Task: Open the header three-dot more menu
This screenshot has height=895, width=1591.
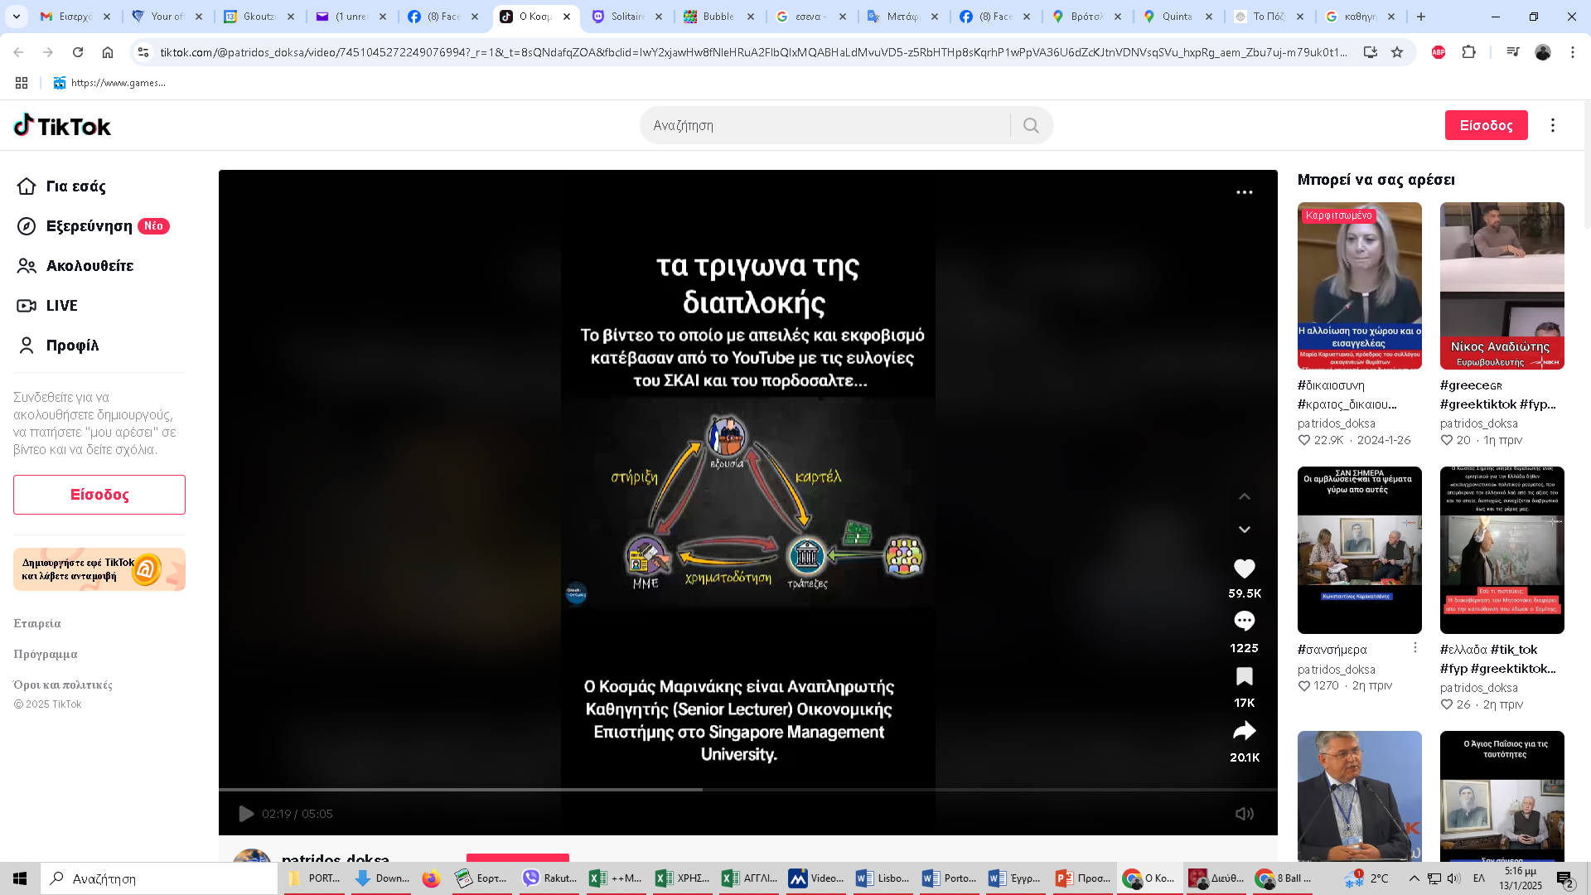Action: pyautogui.click(x=1553, y=125)
